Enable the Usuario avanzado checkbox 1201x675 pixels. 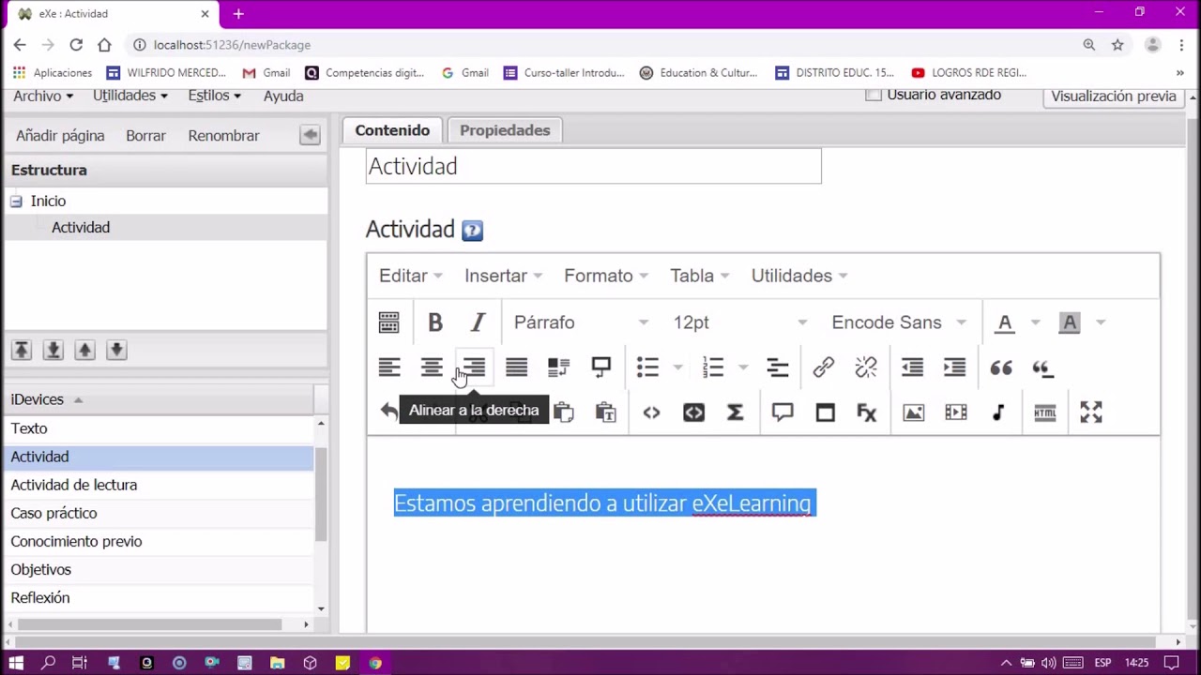pyautogui.click(x=874, y=95)
